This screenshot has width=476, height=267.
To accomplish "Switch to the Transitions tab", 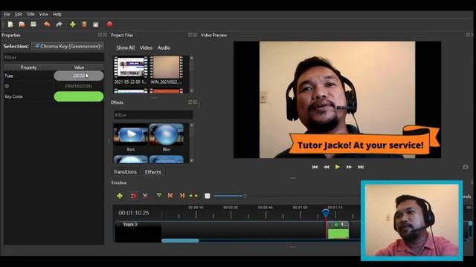I will pos(125,172).
